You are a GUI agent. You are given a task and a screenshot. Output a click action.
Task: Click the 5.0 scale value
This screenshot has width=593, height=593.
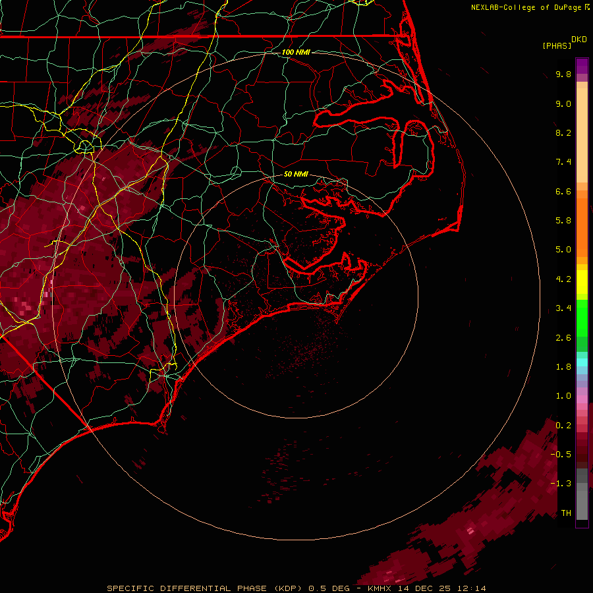coord(563,250)
